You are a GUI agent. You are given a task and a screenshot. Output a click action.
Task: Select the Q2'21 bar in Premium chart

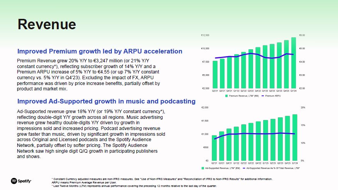coord(215,75)
